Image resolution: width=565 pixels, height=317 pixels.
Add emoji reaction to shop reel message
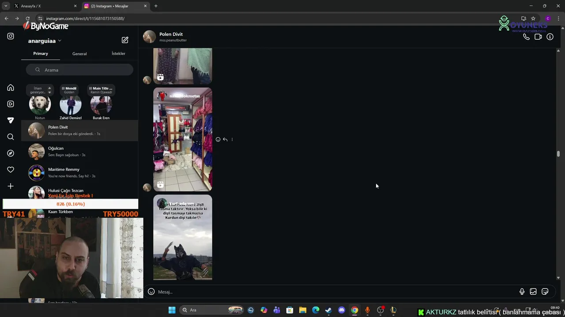click(218, 140)
